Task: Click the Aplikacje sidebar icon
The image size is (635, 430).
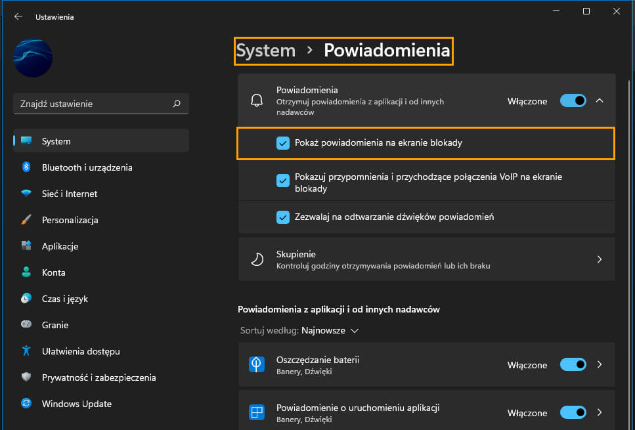Action: click(x=26, y=246)
